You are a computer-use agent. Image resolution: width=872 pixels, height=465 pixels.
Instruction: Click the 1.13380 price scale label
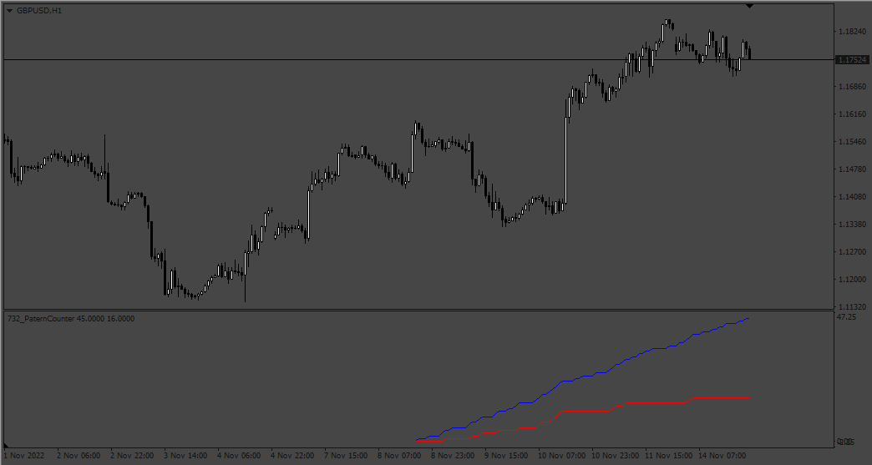851,224
